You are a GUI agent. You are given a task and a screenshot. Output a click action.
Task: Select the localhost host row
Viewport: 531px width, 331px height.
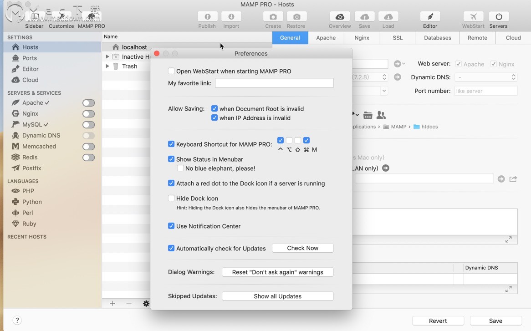(x=187, y=47)
